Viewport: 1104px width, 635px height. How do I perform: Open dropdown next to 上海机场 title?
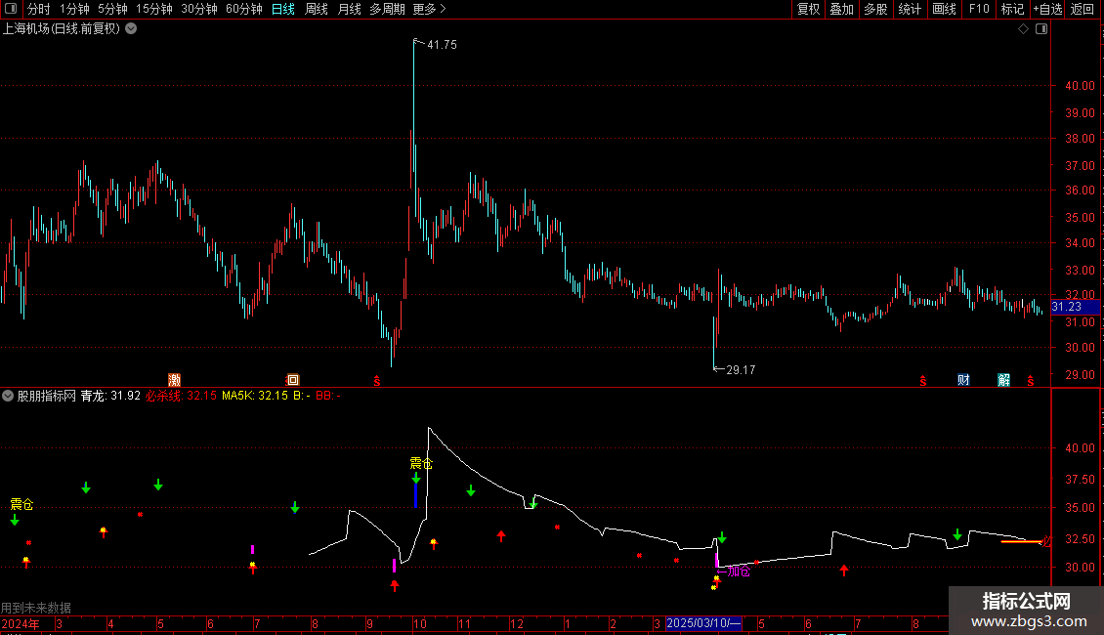(x=131, y=29)
